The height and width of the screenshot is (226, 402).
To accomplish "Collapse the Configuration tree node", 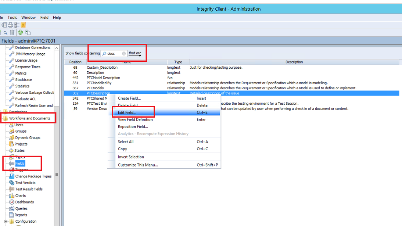I will point(6,221).
